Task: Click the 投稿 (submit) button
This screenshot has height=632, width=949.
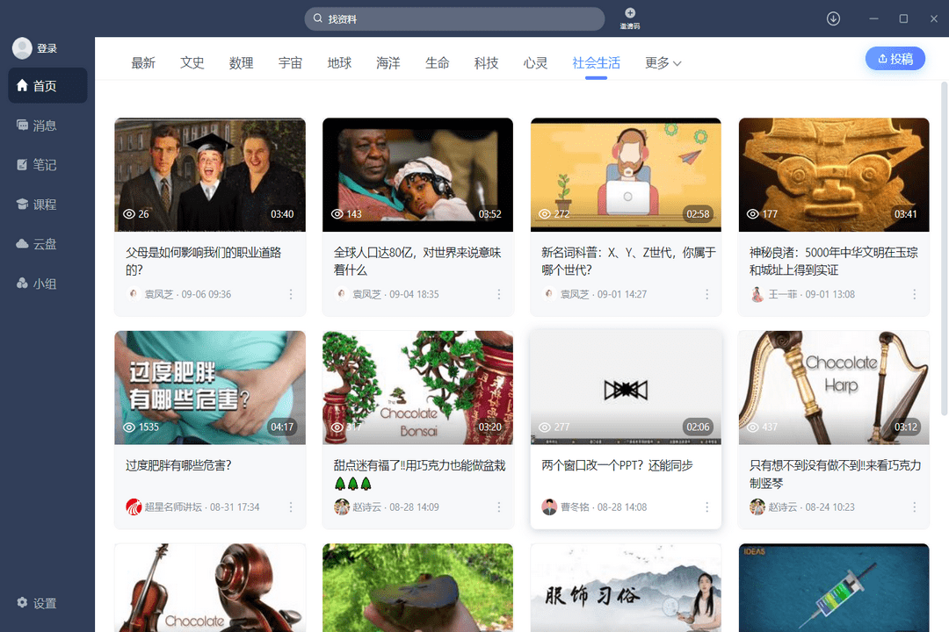Action: click(895, 56)
